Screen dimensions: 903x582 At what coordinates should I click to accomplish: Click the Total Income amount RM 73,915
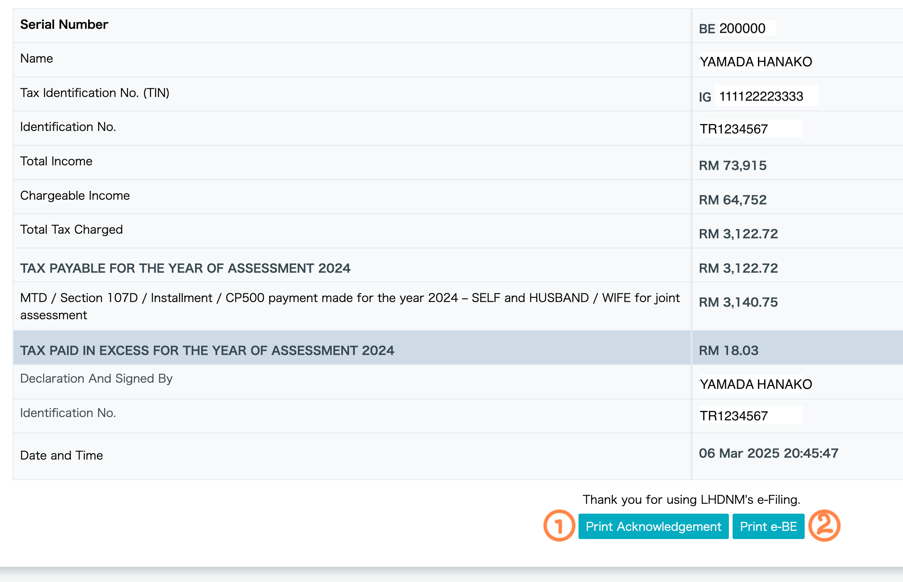pos(733,165)
